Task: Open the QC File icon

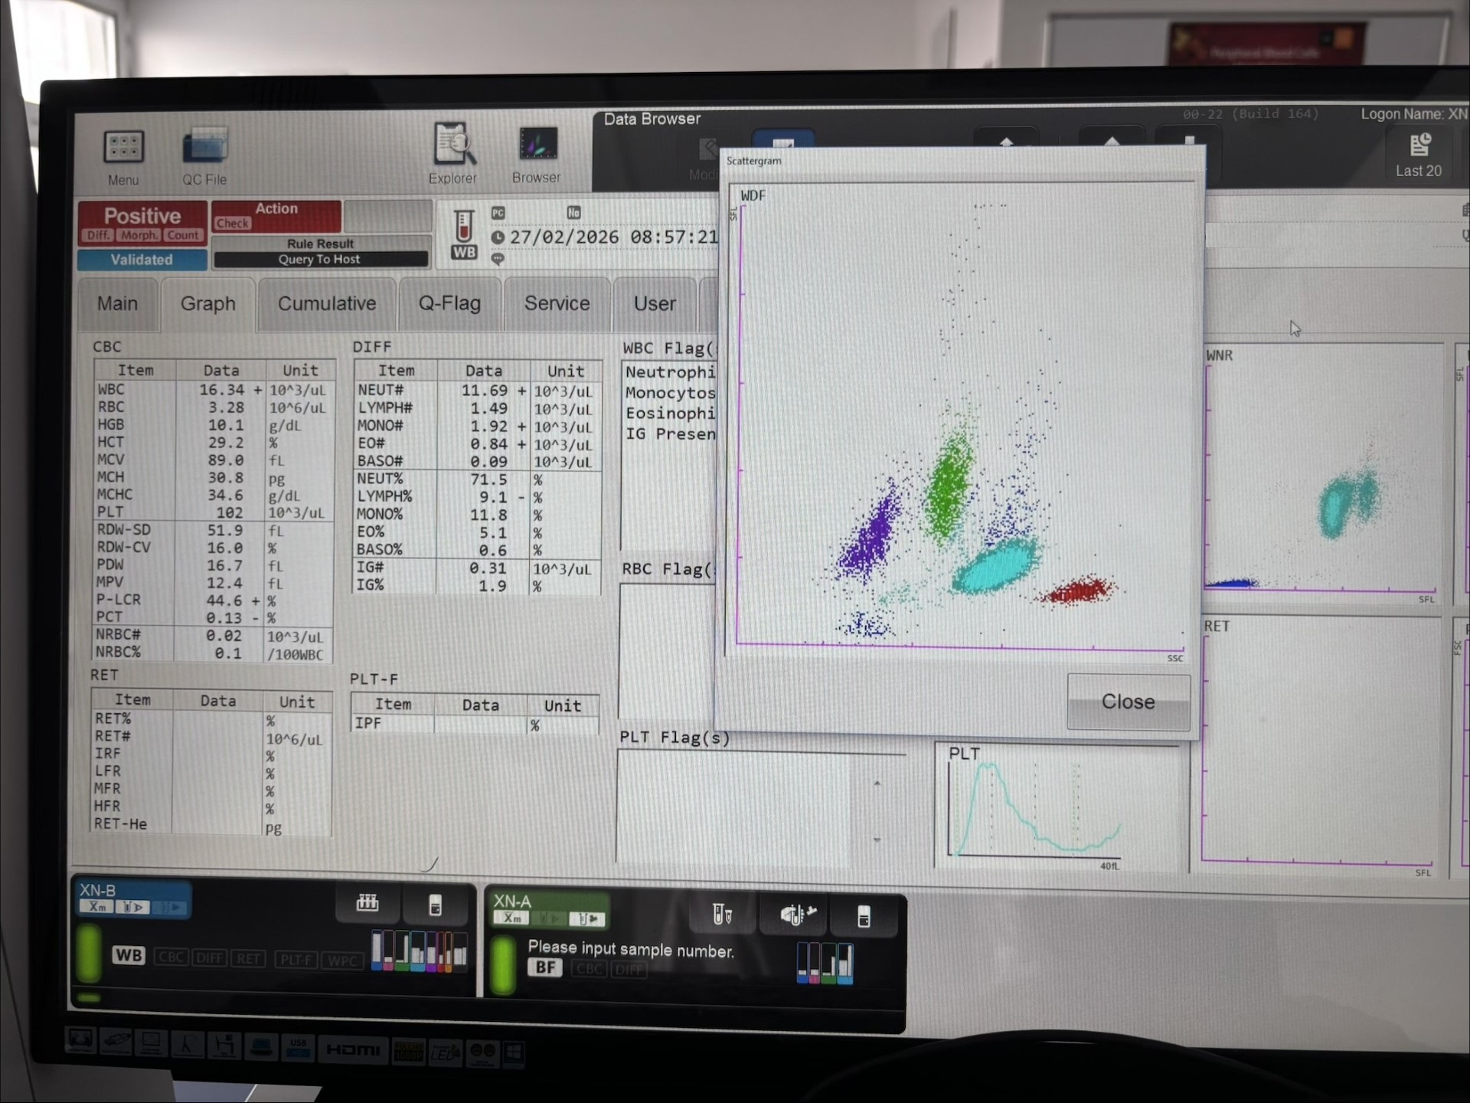Action: coord(204,147)
